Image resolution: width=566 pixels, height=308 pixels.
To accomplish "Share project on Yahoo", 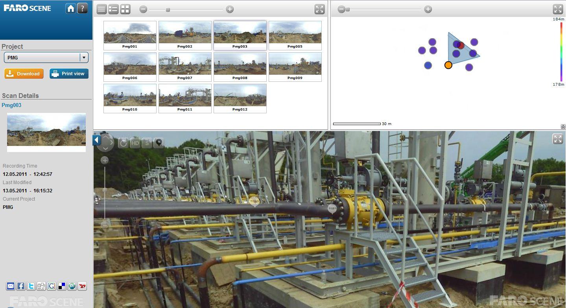I will pyautogui.click(x=82, y=286).
